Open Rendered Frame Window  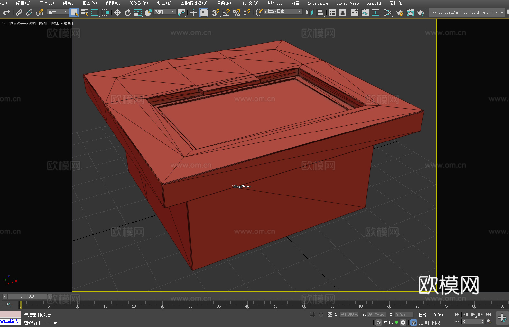(x=410, y=13)
